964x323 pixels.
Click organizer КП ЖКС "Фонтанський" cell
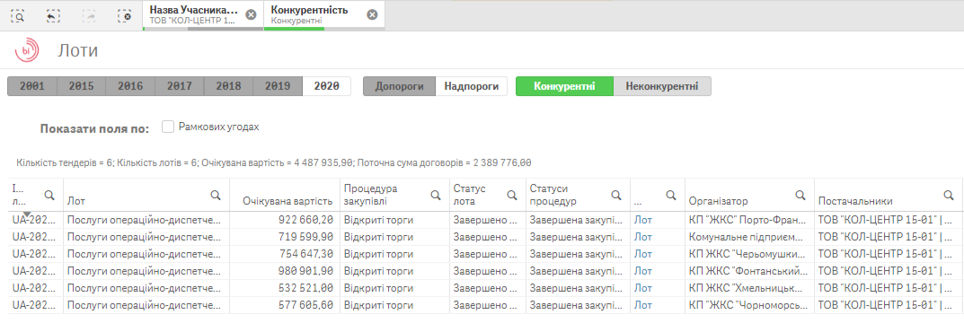(749, 271)
